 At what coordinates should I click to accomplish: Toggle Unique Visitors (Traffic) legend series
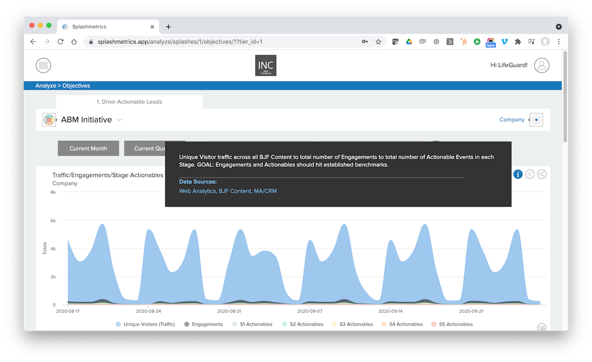pyautogui.click(x=145, y=324)
